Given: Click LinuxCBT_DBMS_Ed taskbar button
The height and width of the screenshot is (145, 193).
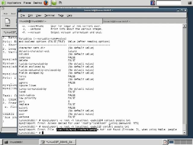Looking at the screenshot, I should click(58, 142).
